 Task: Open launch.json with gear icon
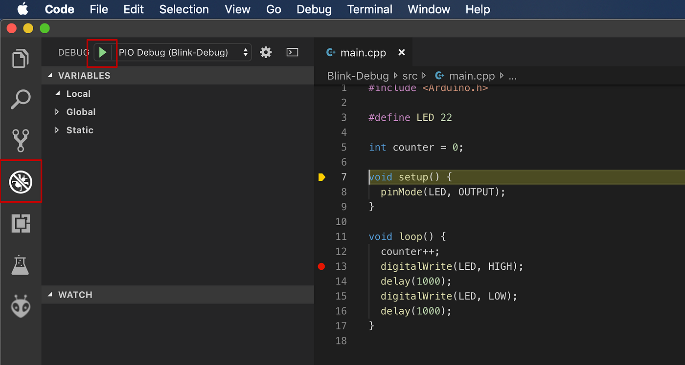pyautogui.click(x=266, y=52)
